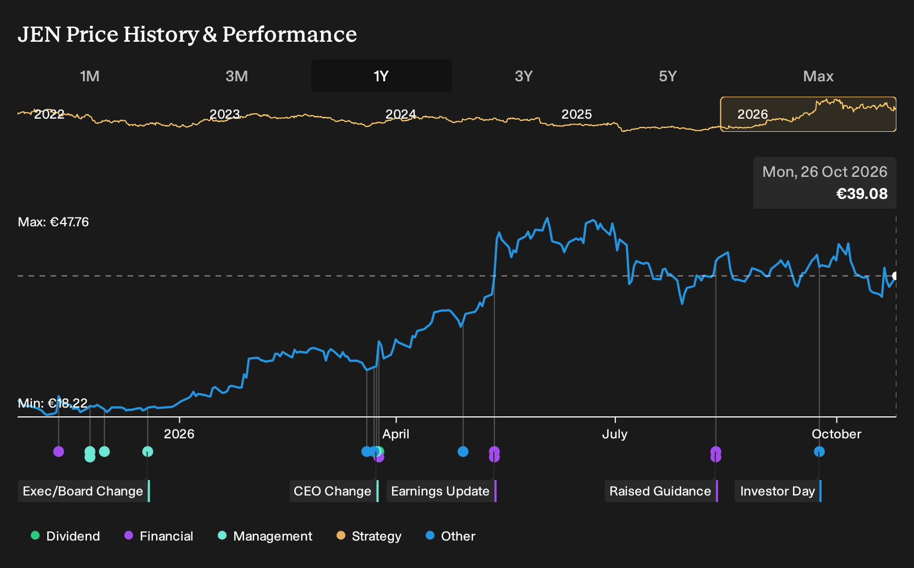This screenshot has width=914, height=568.
Task: Select the leftmost purple Financial event marker
Action: point(59,452)
